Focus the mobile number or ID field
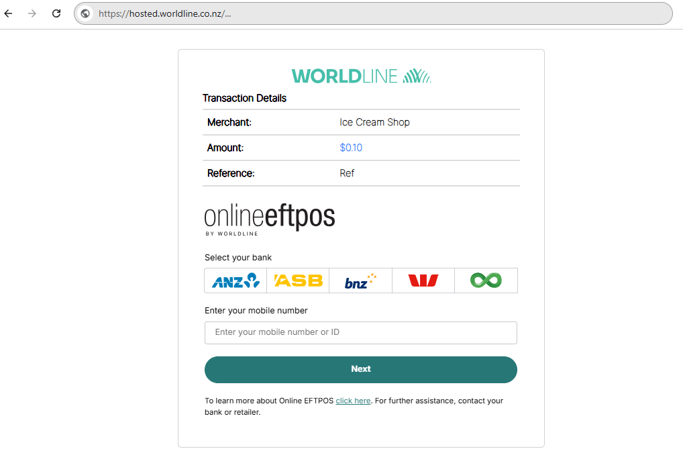The height and width of the screenshot is (453, 683). [361, 333]
